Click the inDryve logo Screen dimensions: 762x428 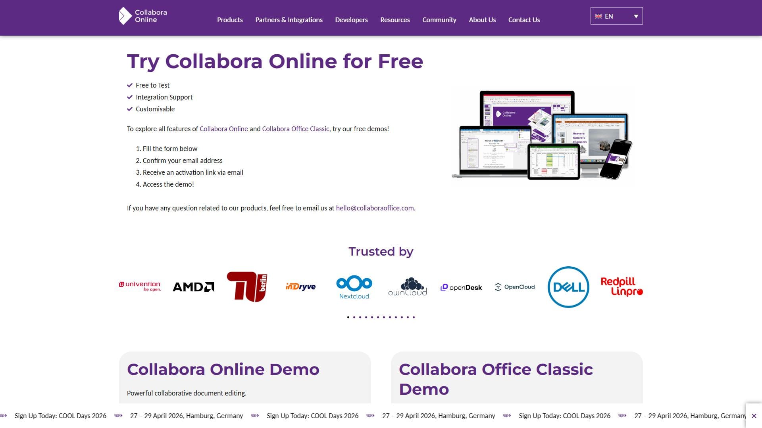(x=300, y=287)
